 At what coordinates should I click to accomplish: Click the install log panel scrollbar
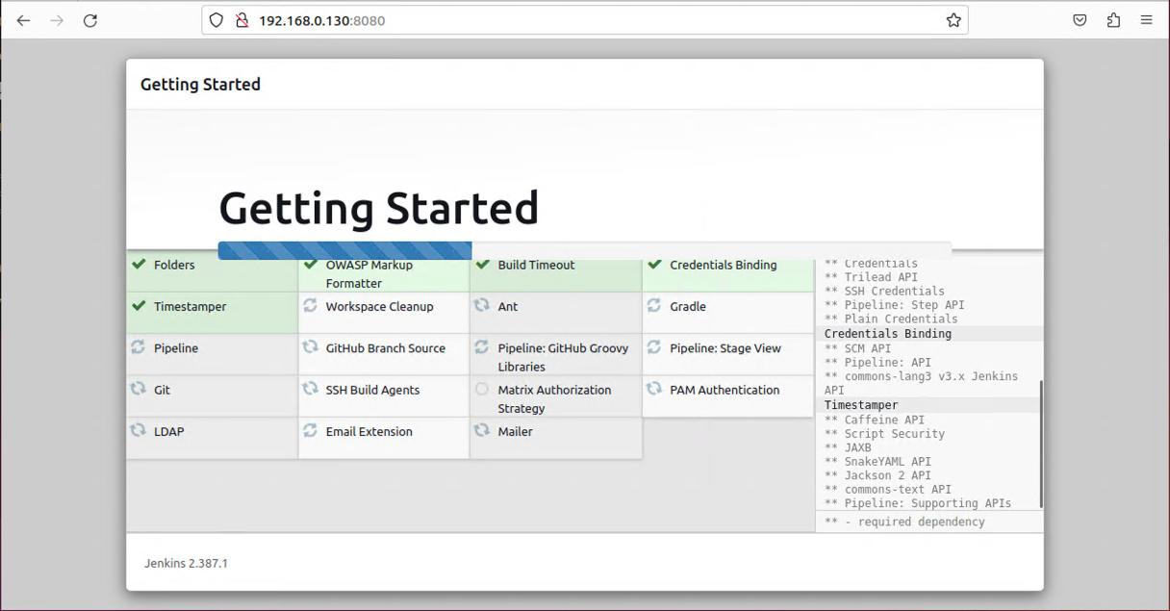(1040, 443)
